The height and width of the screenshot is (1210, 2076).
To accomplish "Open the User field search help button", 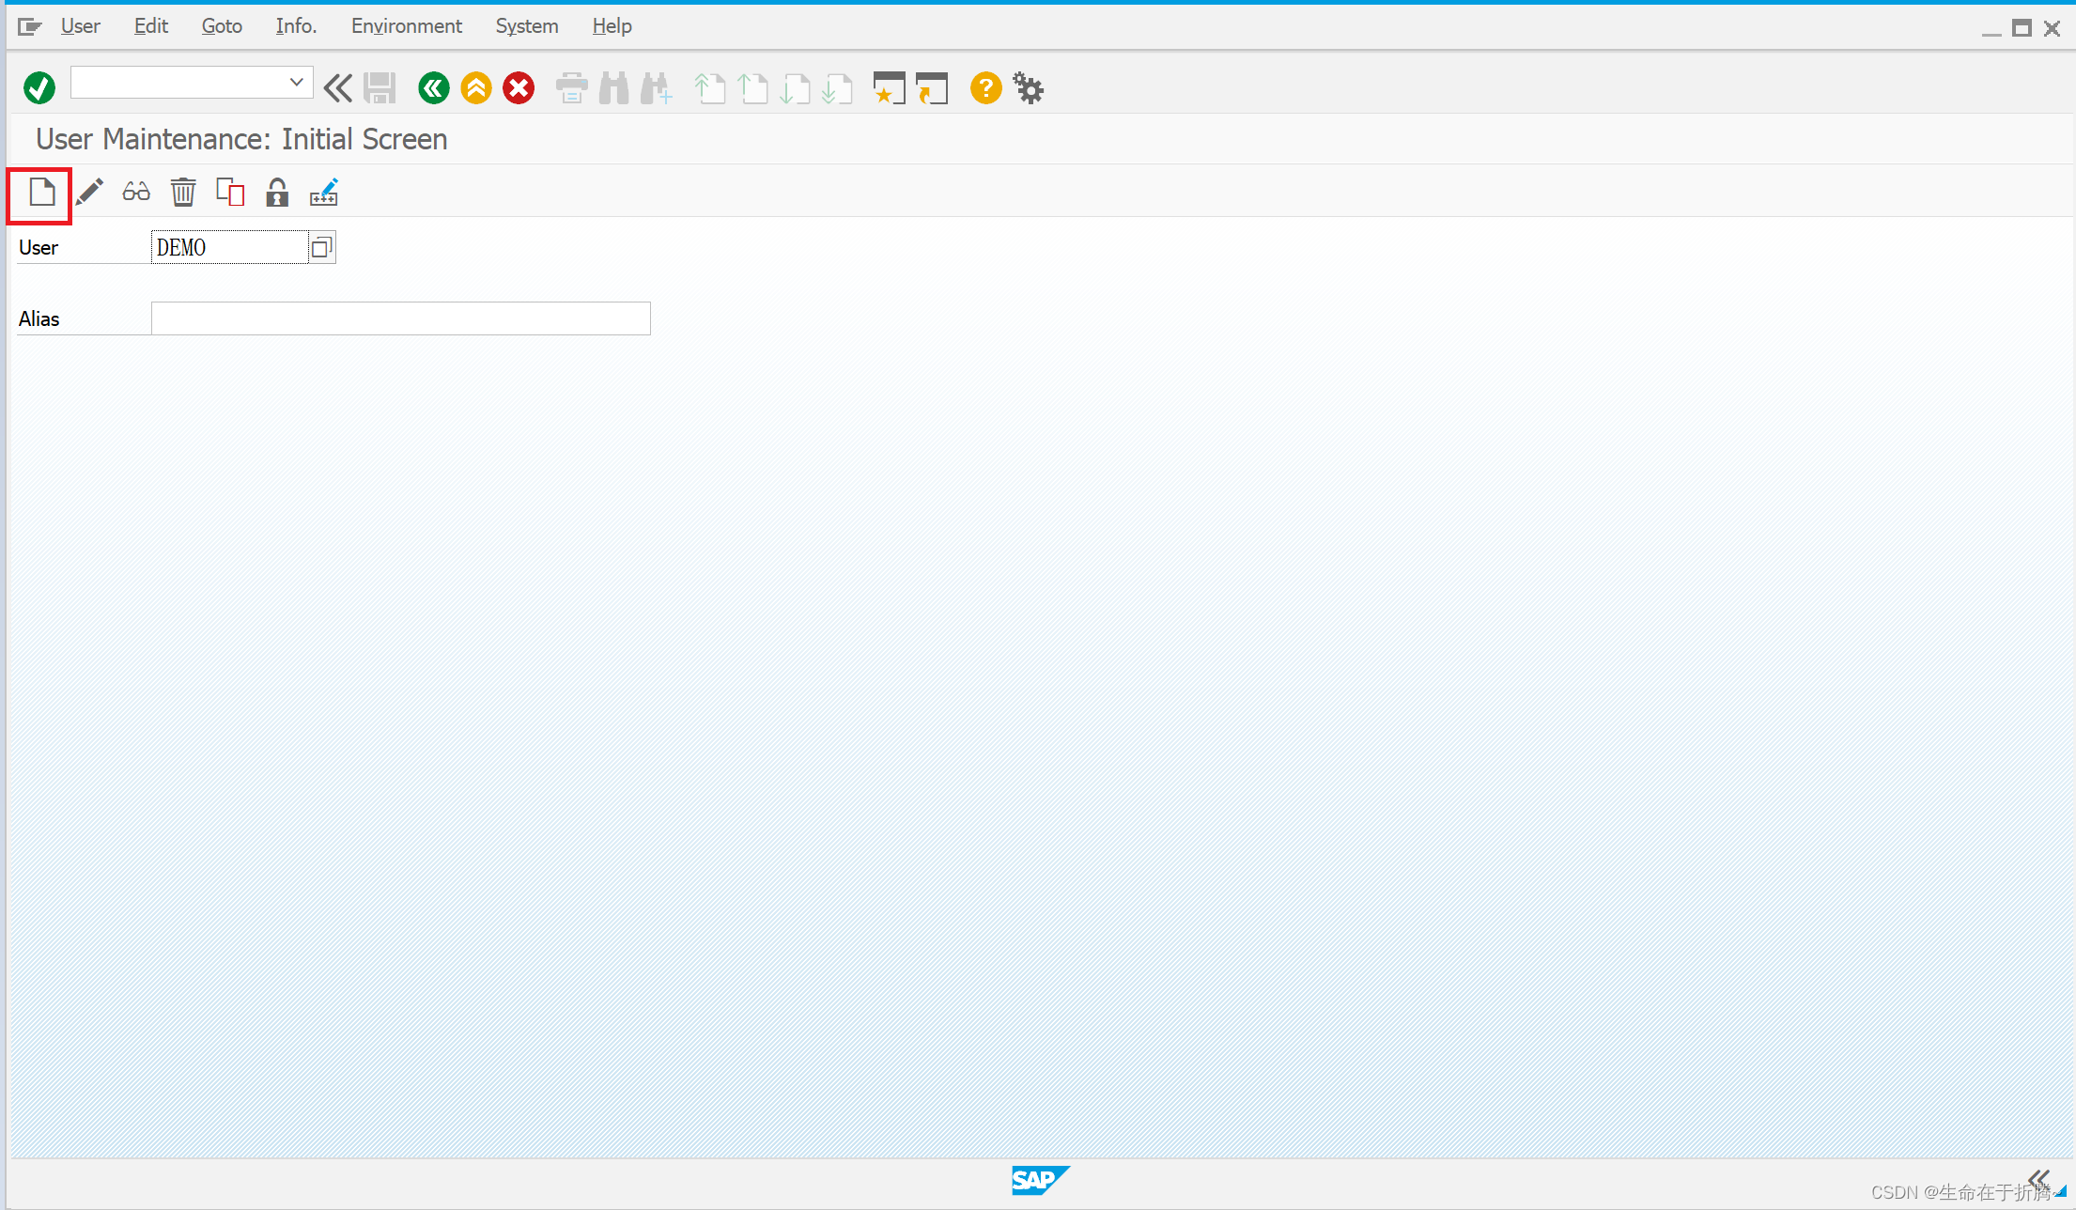I will (x=321, y=247).
